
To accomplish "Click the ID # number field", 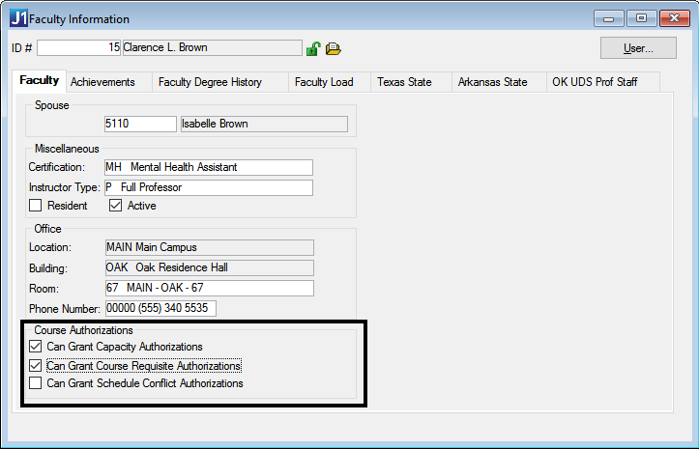I will coord(79,47).
